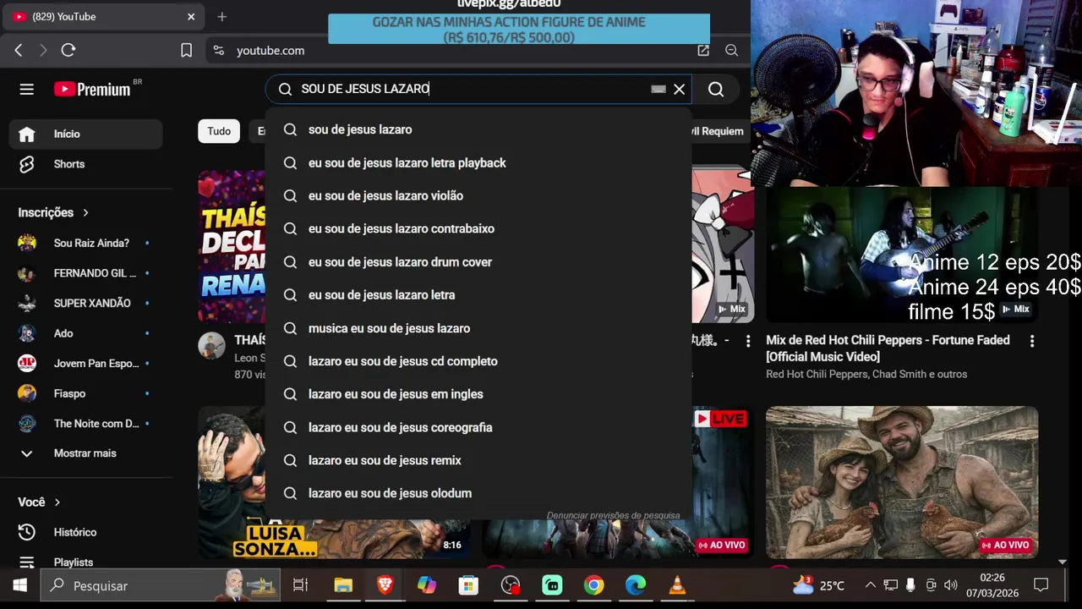Open Início in the sidebar
The width and height of the screenshot is (1082, 609).
click(x=85, y=134)
